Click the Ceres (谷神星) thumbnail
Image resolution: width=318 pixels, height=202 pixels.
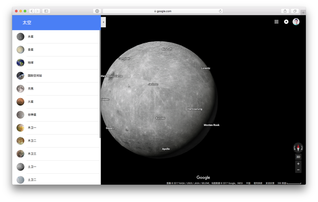(20, 115)
